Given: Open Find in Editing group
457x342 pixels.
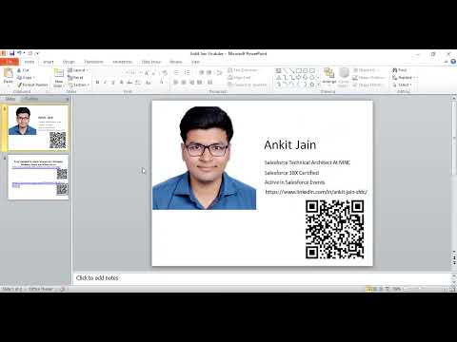Looking at the screenshot, I should click(400, 70).
